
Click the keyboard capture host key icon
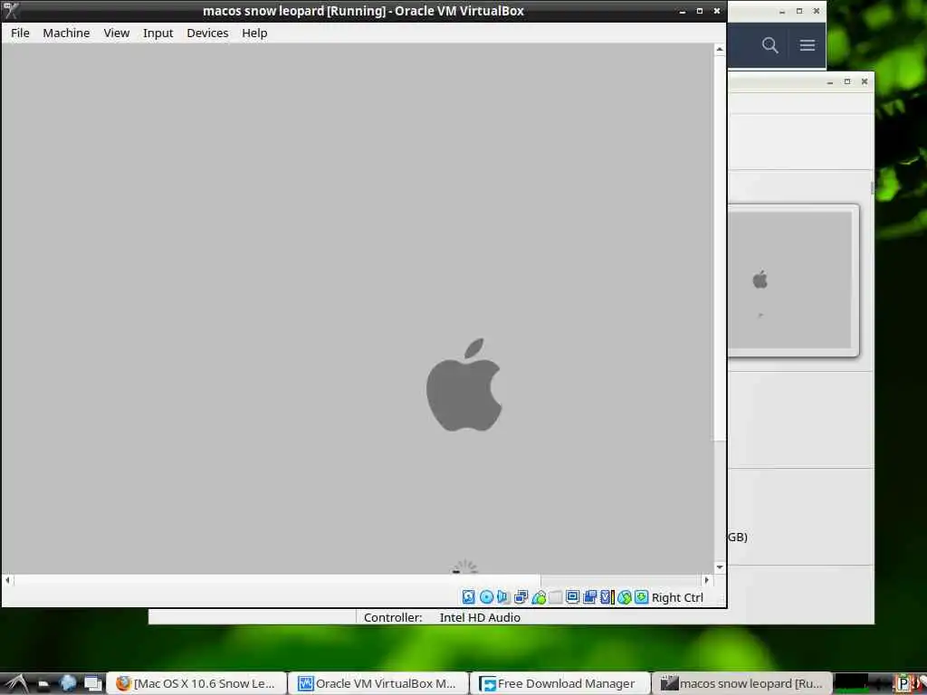[x=642, y=597]
